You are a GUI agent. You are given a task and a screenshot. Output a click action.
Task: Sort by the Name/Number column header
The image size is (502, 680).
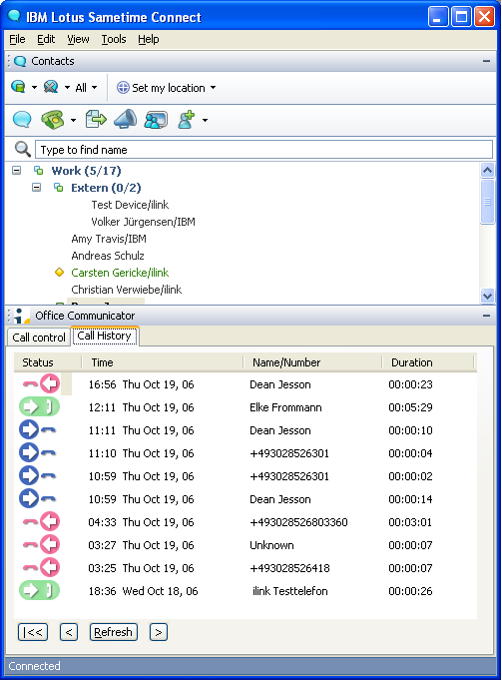pyautogui.click(x=312, y=362)
